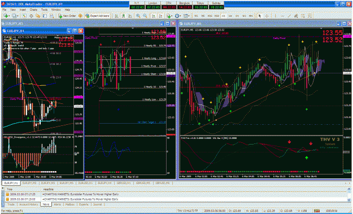Switch to Candlesticks chart icon
Image resolution: width=353 pixels, height=214 pixels.
[123, 16]
